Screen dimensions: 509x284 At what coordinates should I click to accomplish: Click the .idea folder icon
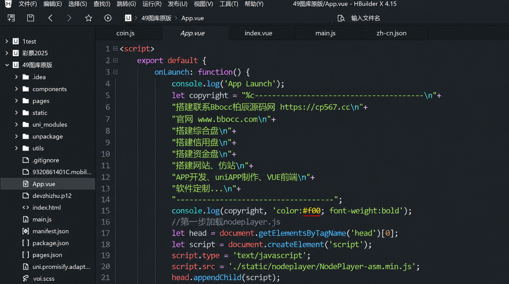pos(26,77)
